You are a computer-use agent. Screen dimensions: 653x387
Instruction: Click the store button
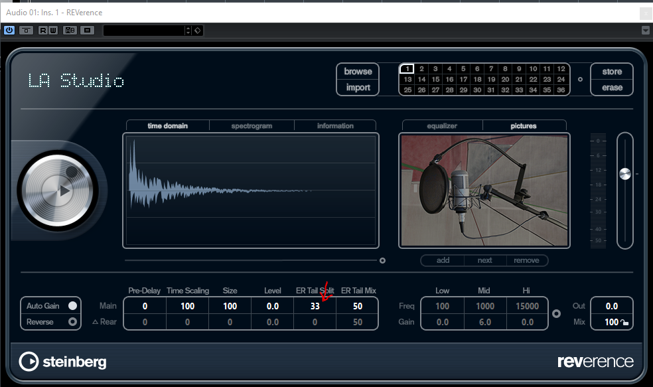click(612, 71)
